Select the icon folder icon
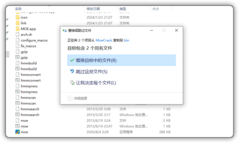The image size is (239, 143). click(18, 17)
